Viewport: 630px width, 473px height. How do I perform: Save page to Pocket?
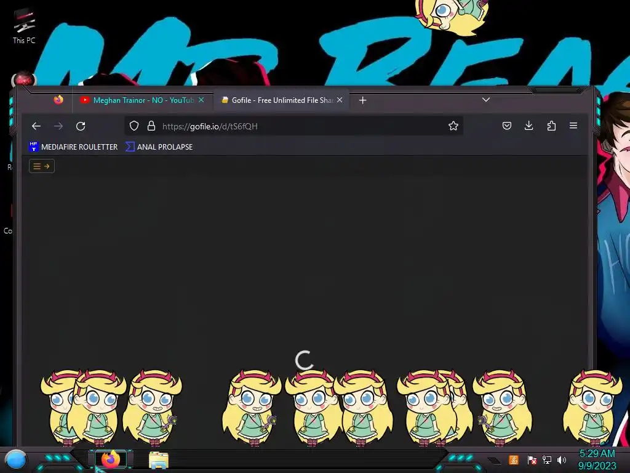507,126
